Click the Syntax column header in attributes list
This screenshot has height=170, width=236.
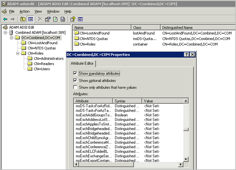tap(127, 101)
